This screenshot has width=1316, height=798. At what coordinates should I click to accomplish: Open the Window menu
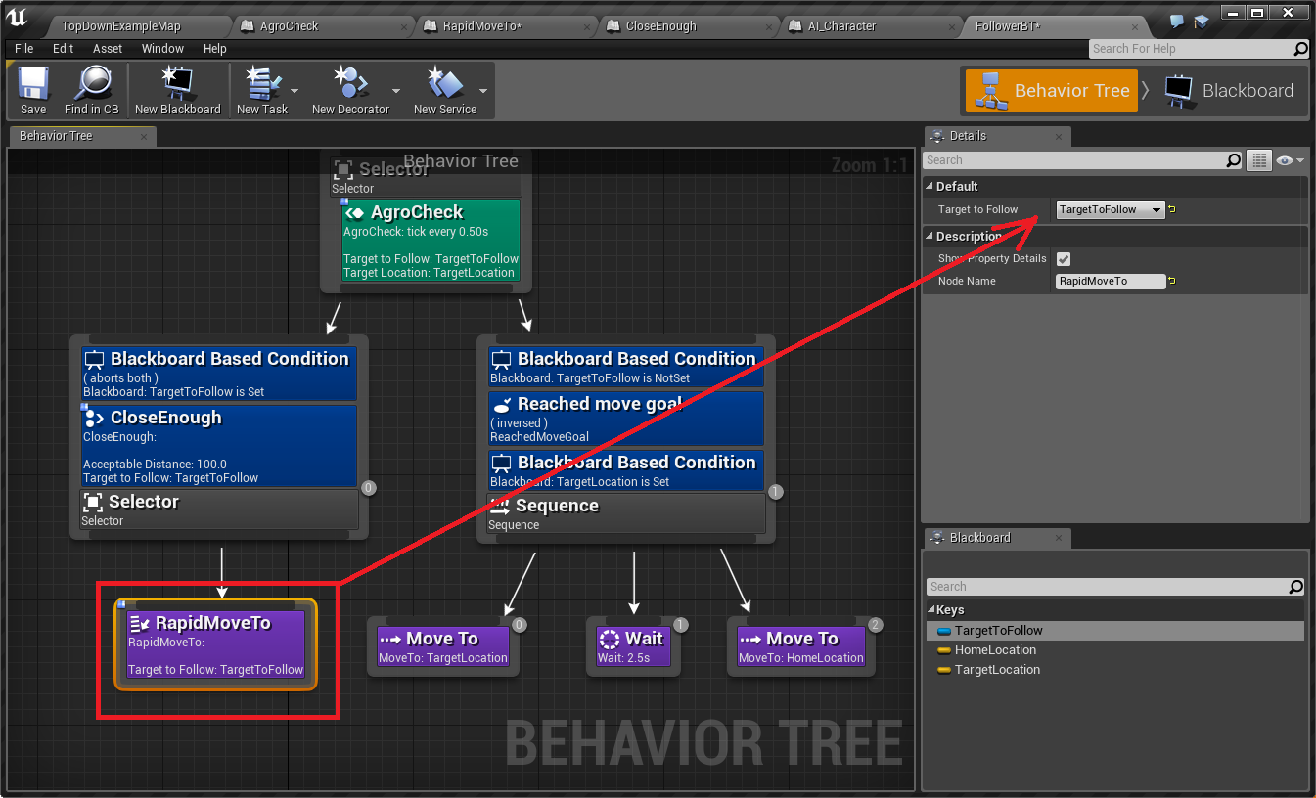click(x=162, y=49)
